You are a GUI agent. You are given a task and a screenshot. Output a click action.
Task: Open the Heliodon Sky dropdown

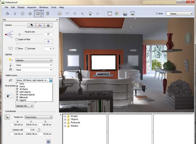click(24, 106)
